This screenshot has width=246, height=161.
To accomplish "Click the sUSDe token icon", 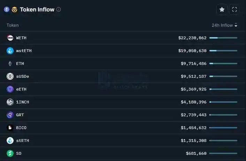I will click(x=10, y=76).
